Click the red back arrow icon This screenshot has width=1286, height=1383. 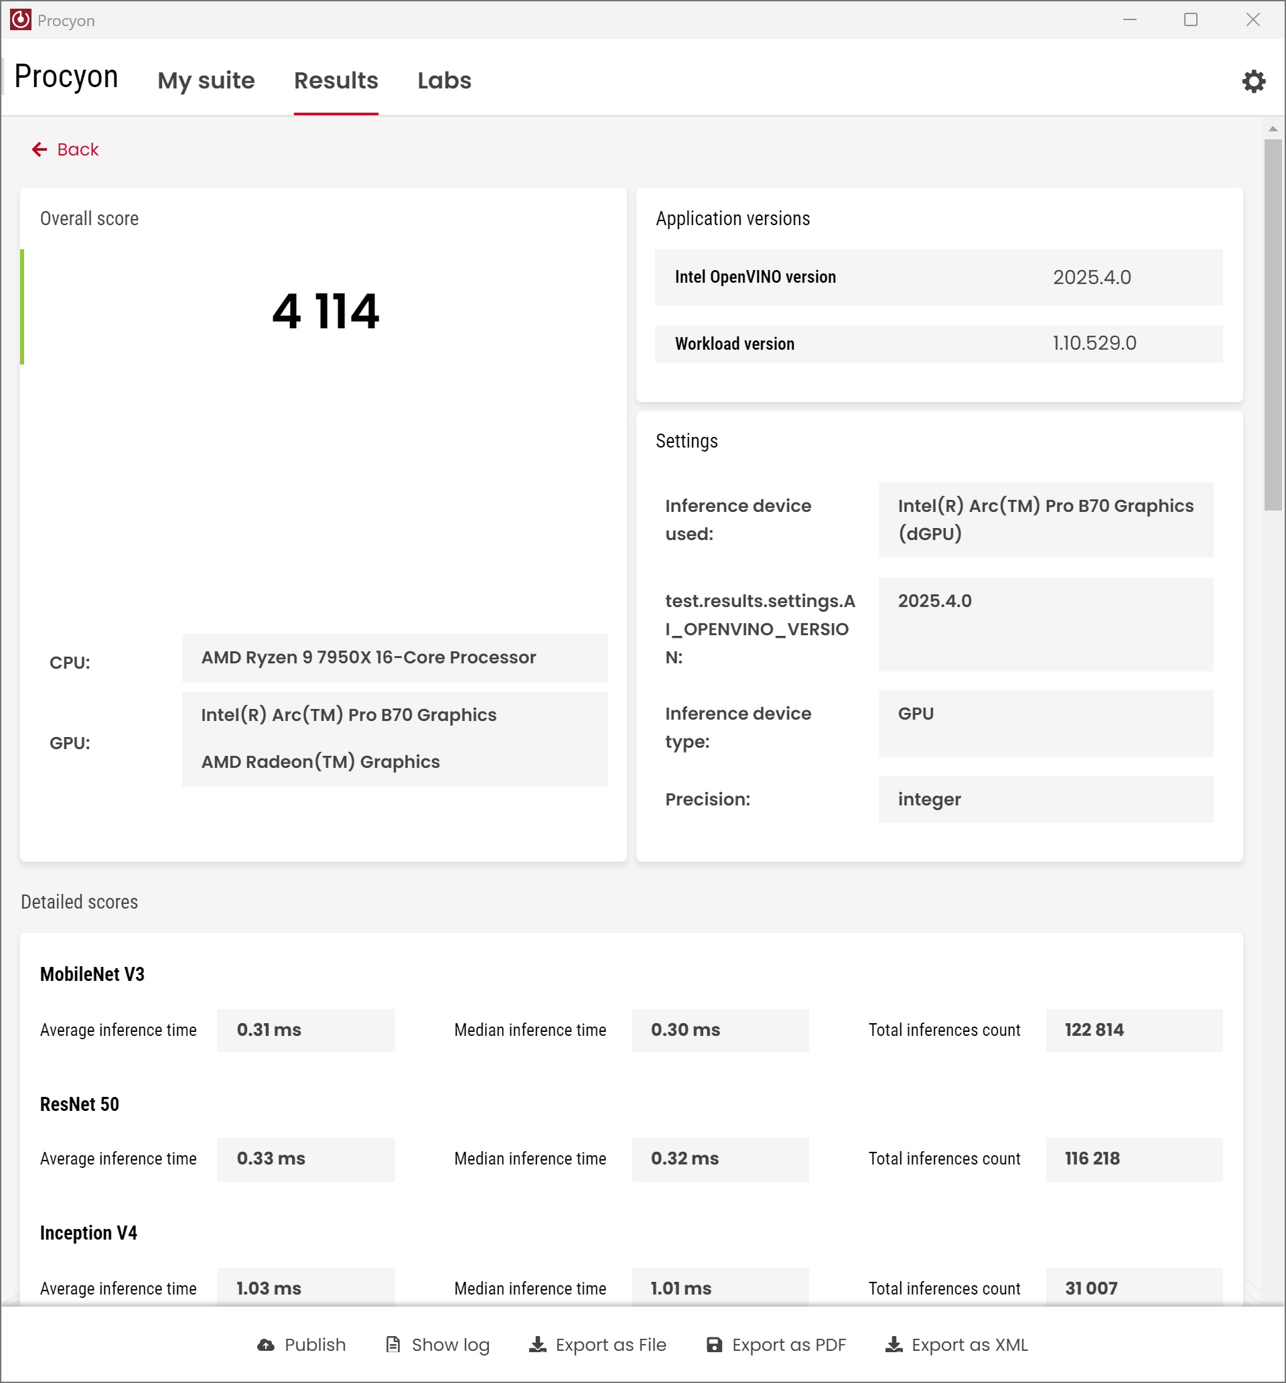40,149
